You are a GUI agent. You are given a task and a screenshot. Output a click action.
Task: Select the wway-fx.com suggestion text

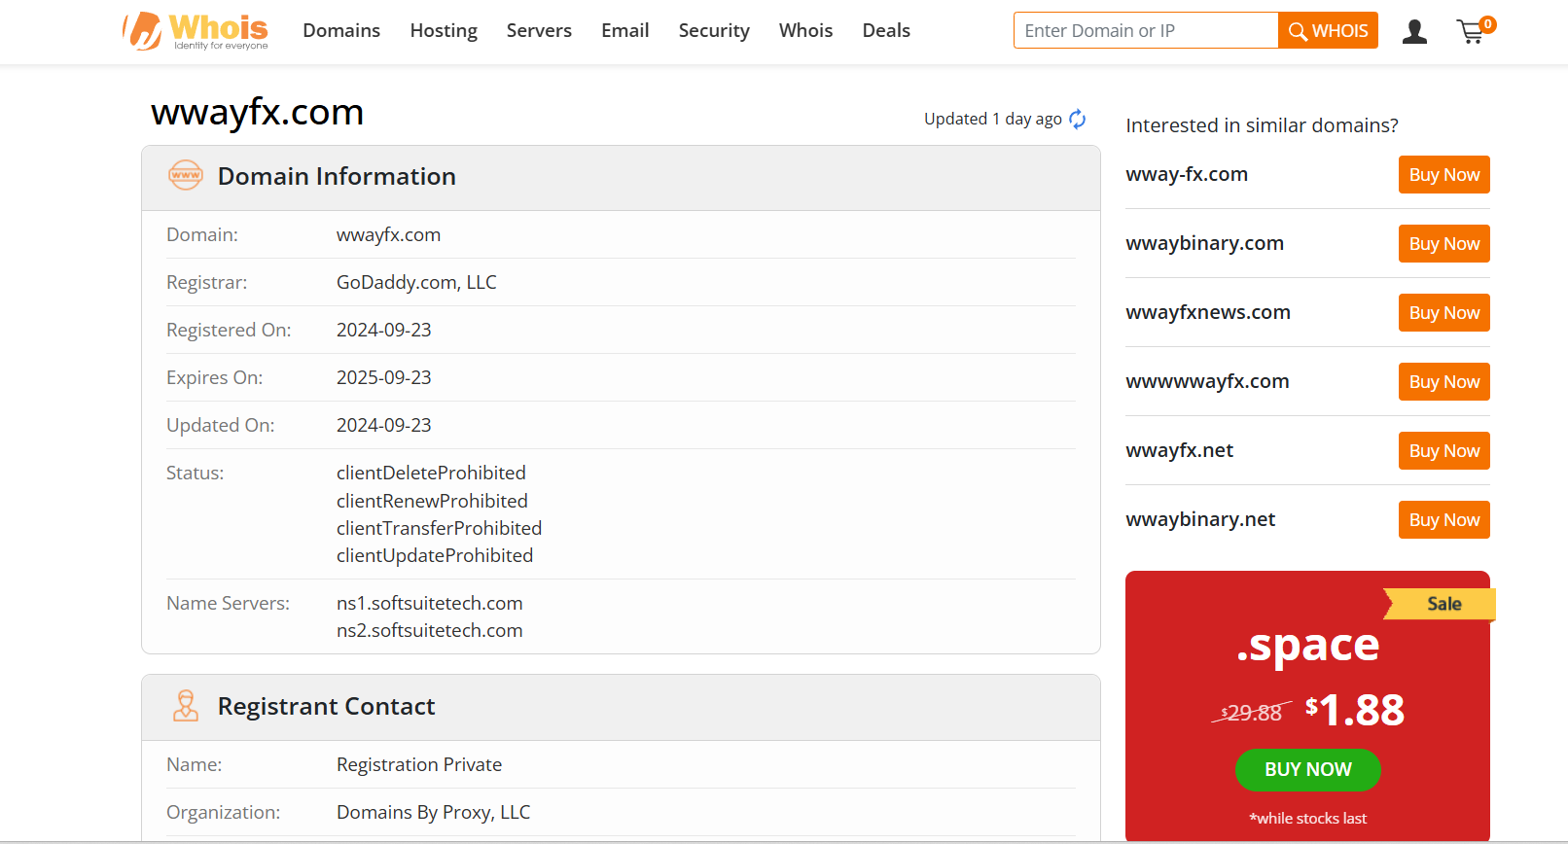1187,175
